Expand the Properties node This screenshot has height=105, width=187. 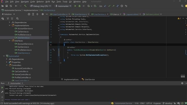7,62
